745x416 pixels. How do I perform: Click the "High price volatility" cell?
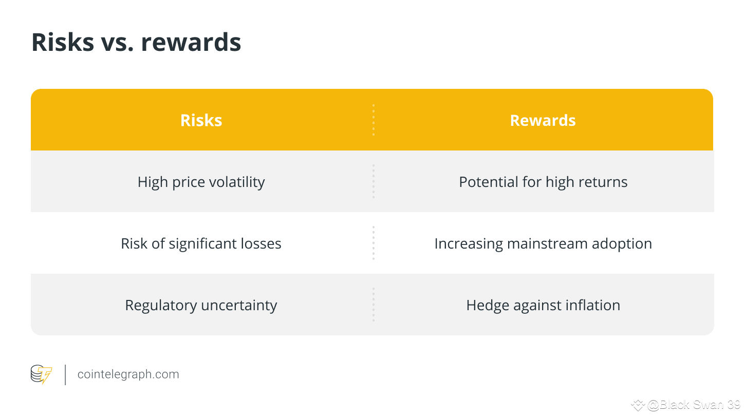(201, 182)
